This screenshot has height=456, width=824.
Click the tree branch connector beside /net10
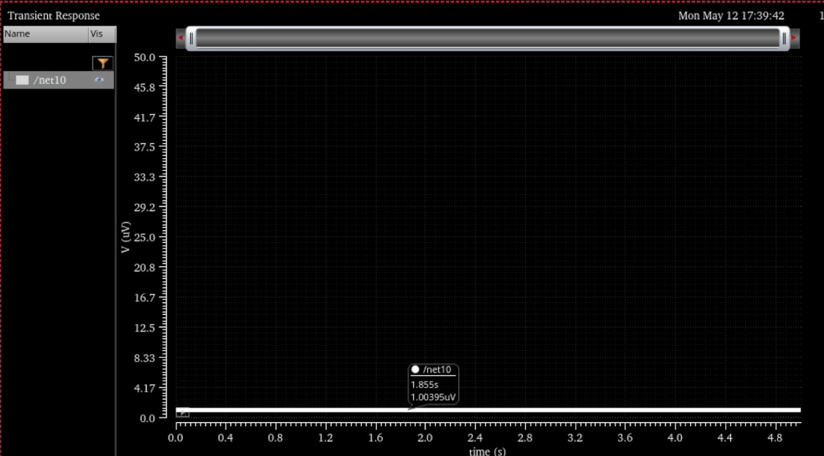(x=10, y=78)
